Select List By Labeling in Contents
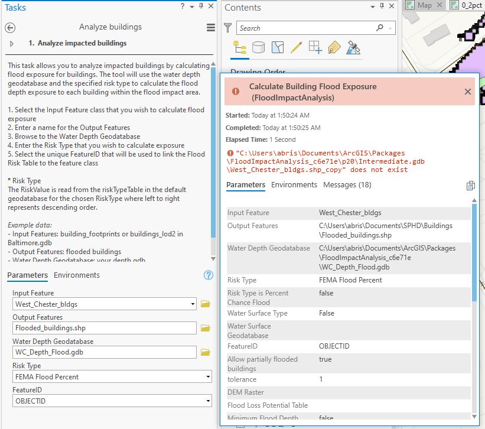 coord(334,48)
